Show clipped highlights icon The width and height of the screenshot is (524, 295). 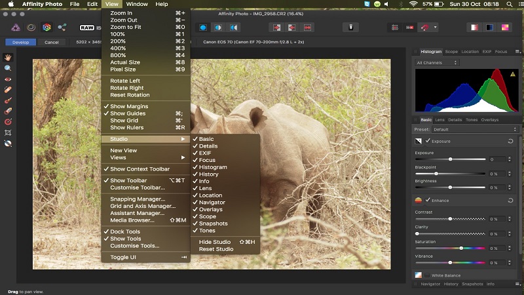[x=474, y=28]
